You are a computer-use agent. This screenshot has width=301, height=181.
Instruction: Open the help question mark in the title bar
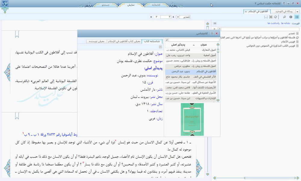pos(284,3)
